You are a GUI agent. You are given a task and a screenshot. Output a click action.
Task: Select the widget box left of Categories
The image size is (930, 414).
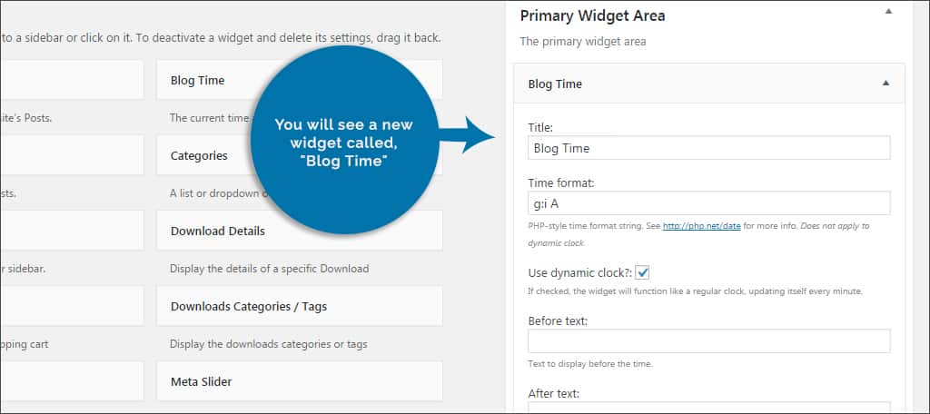[71, 155]
